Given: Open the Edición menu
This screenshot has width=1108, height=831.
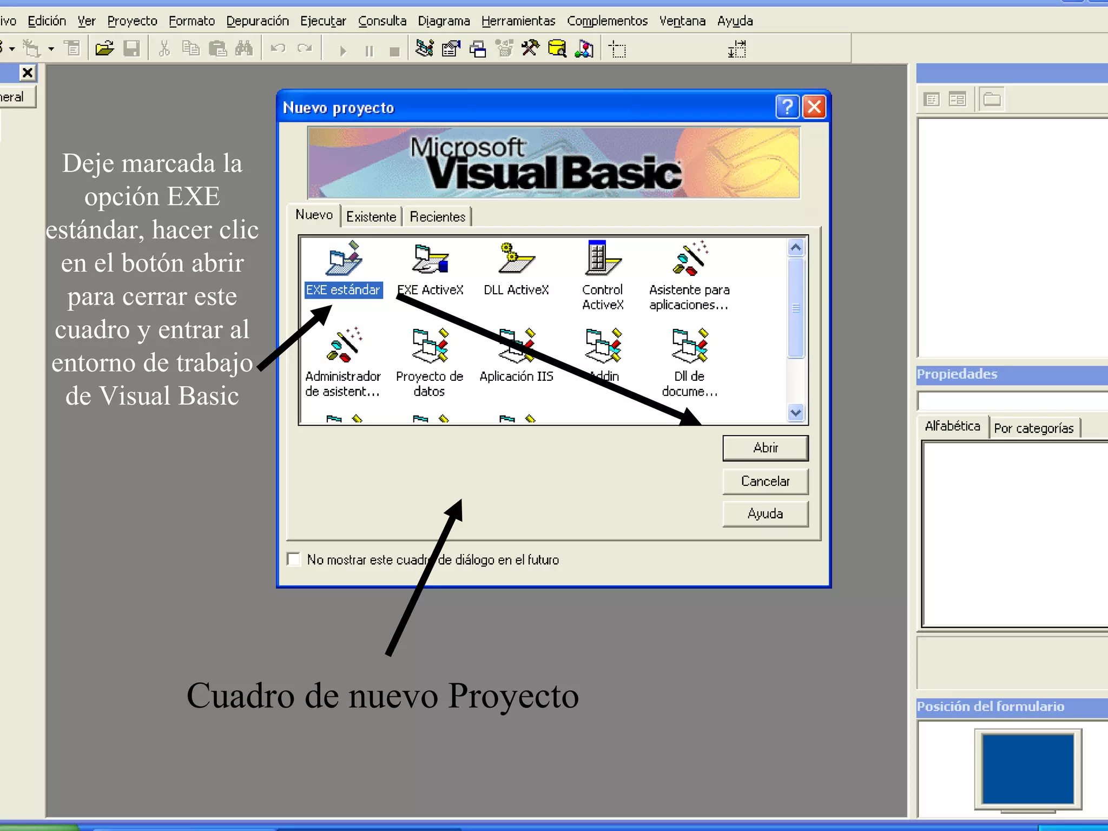Looking at the screenshot, I should 47,21.
